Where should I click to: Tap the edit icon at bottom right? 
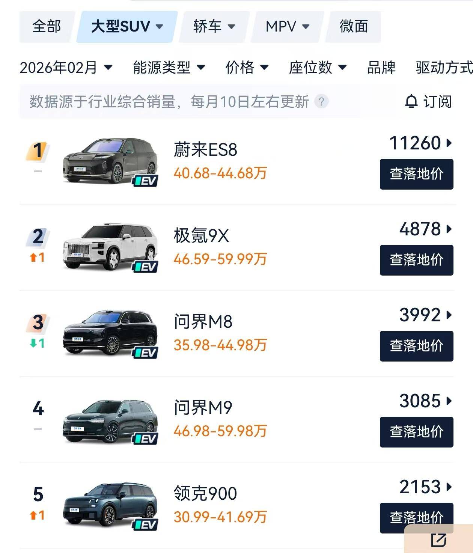438,540
